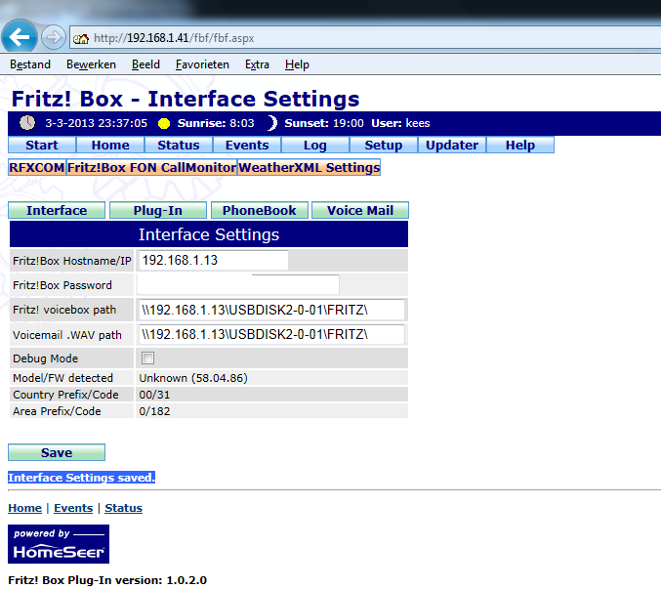Click the Home link in footer
661x589 pixels.
[24, 508]
